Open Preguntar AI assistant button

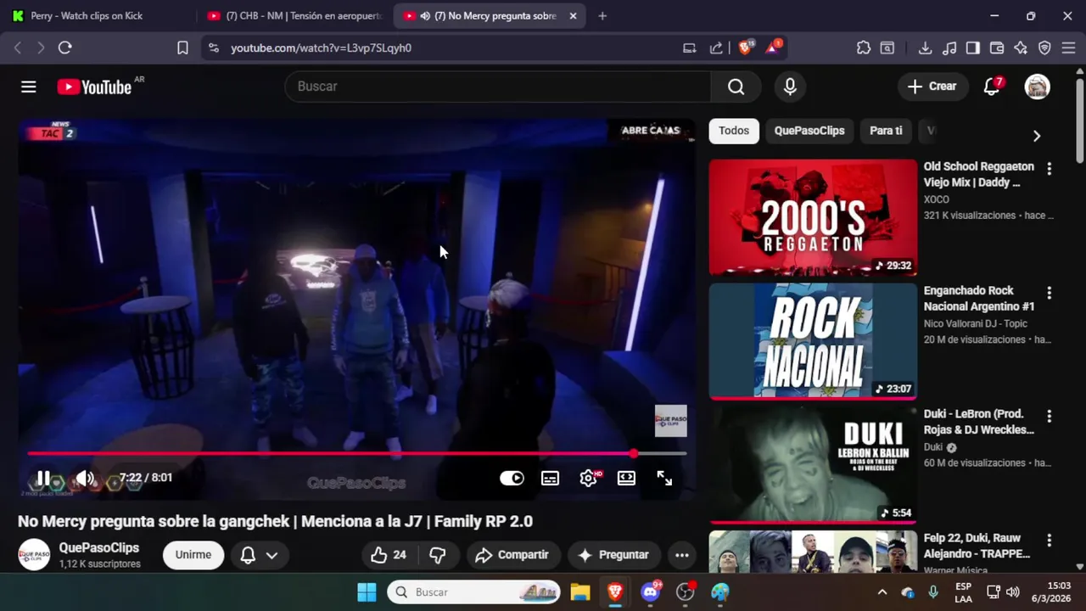613,555
